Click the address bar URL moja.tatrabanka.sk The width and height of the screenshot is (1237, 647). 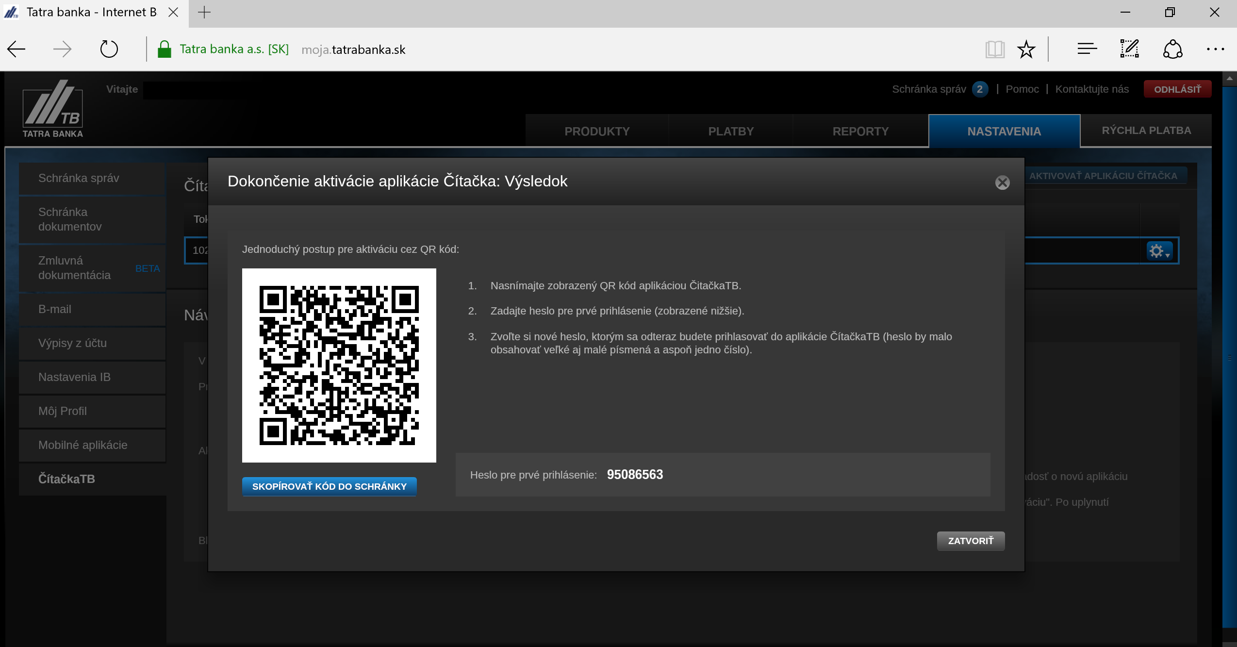353,50
